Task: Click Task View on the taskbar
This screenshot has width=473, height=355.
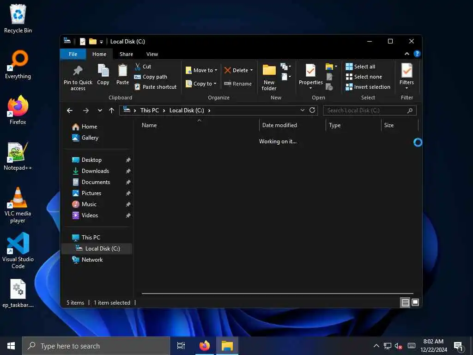Action: pos(181,346)
